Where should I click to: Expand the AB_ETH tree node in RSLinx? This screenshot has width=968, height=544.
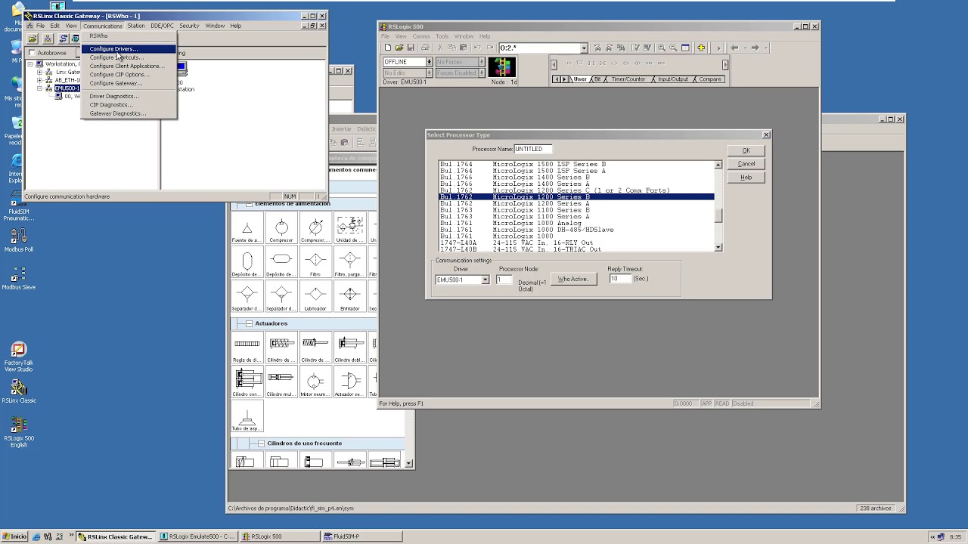tap(39, 80)
